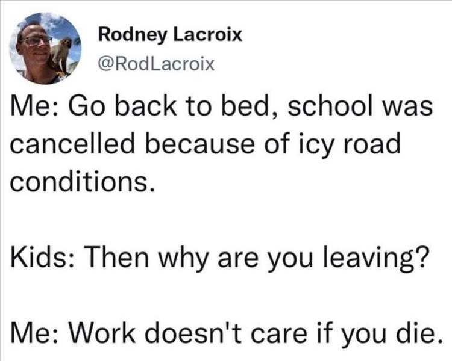
Task: Click the word "conditions." in the tweet
Action: (78, 182)
